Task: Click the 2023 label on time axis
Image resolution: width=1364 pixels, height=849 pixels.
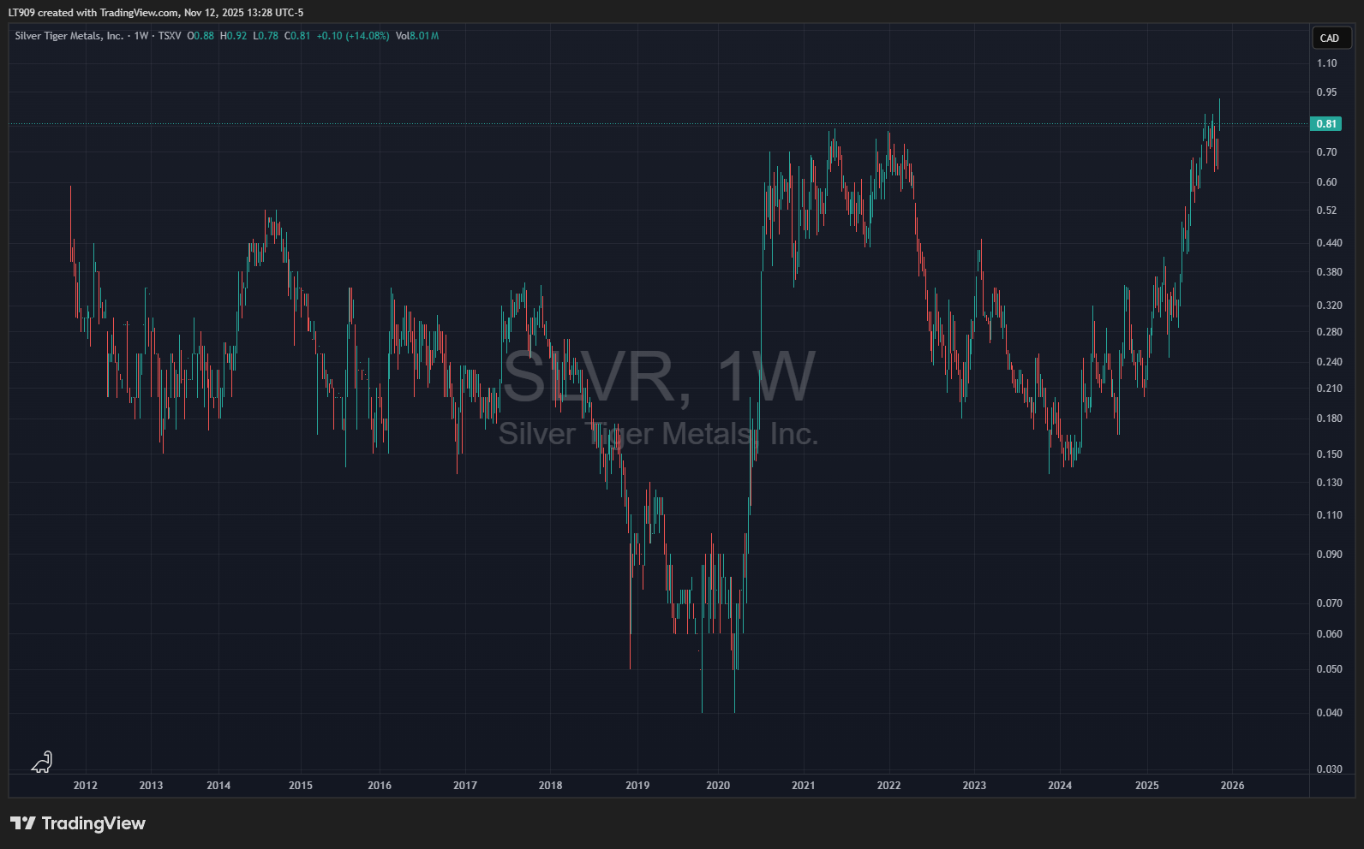Action: [x=974, y=786]
